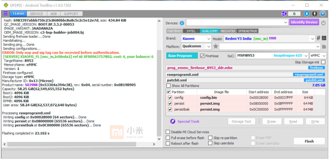Click the blue download updates icon

[307, 14]
